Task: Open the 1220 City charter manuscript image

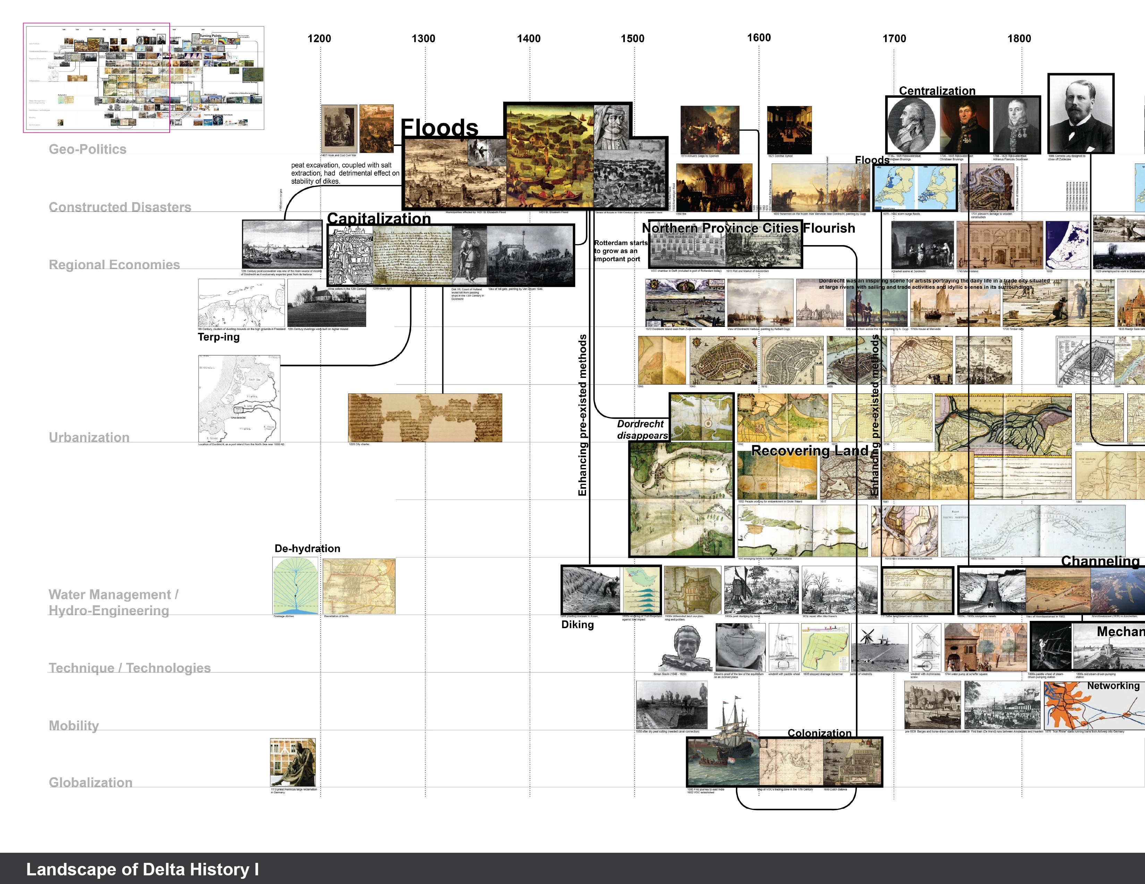Action: [x=425, y=418]
